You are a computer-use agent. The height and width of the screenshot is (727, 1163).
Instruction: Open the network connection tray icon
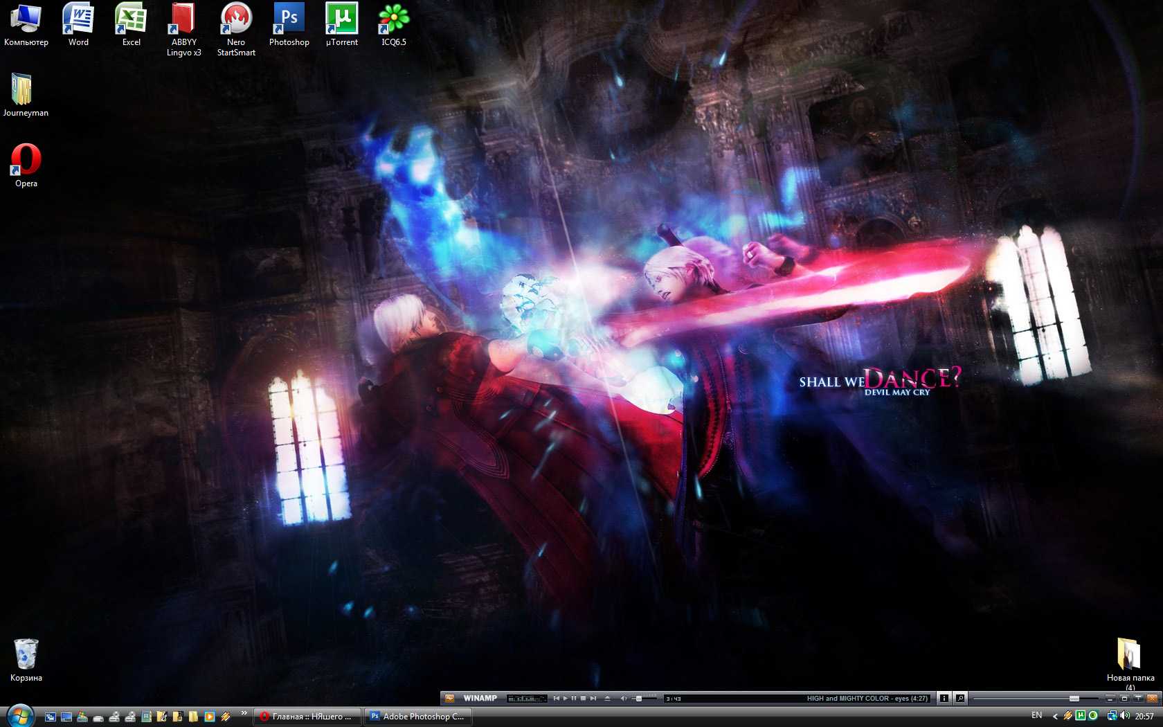tap(1112, 716)
